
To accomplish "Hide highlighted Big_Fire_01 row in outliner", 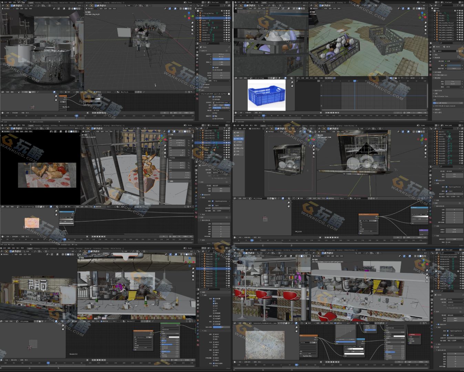I will point(224,18).
